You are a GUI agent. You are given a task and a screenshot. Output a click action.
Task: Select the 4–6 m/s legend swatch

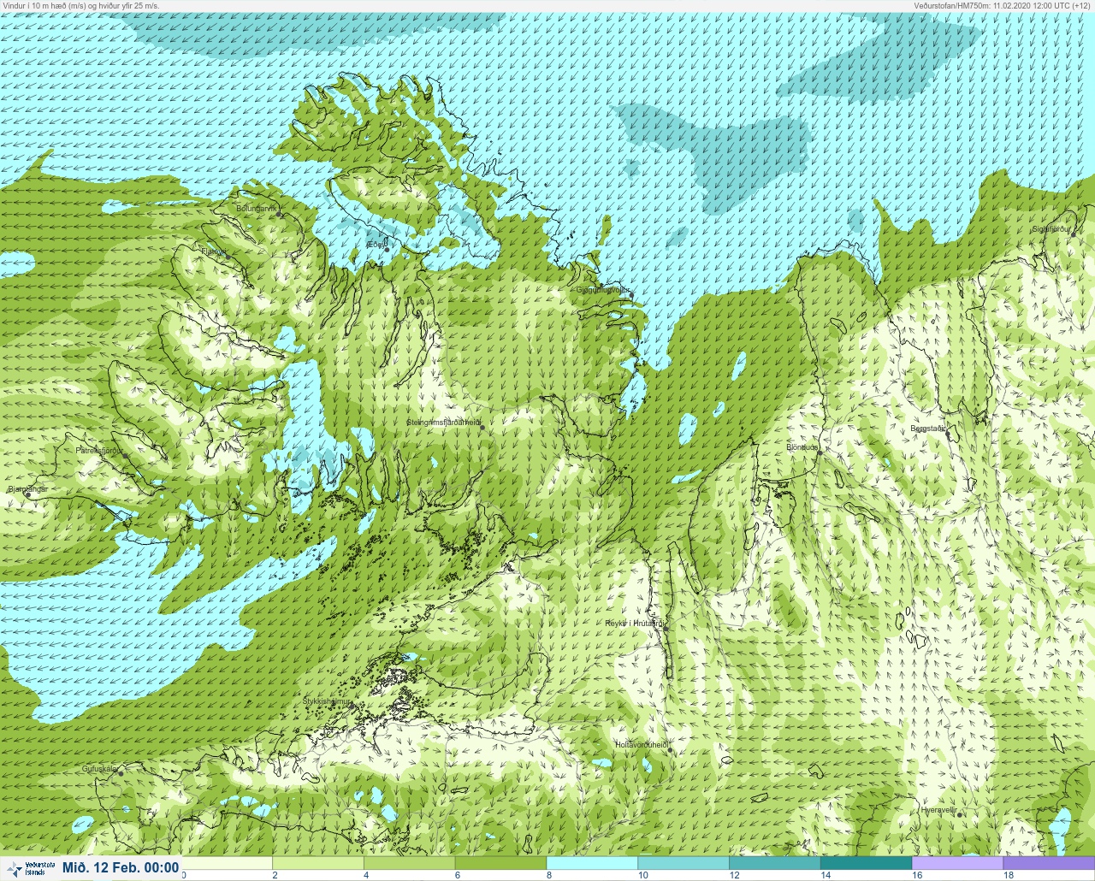[410, 863]
